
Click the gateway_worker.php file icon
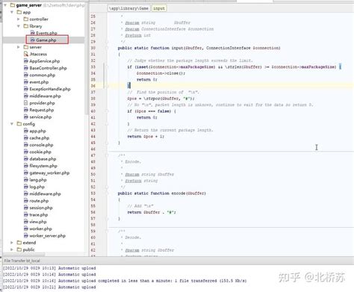click(26, 173)
